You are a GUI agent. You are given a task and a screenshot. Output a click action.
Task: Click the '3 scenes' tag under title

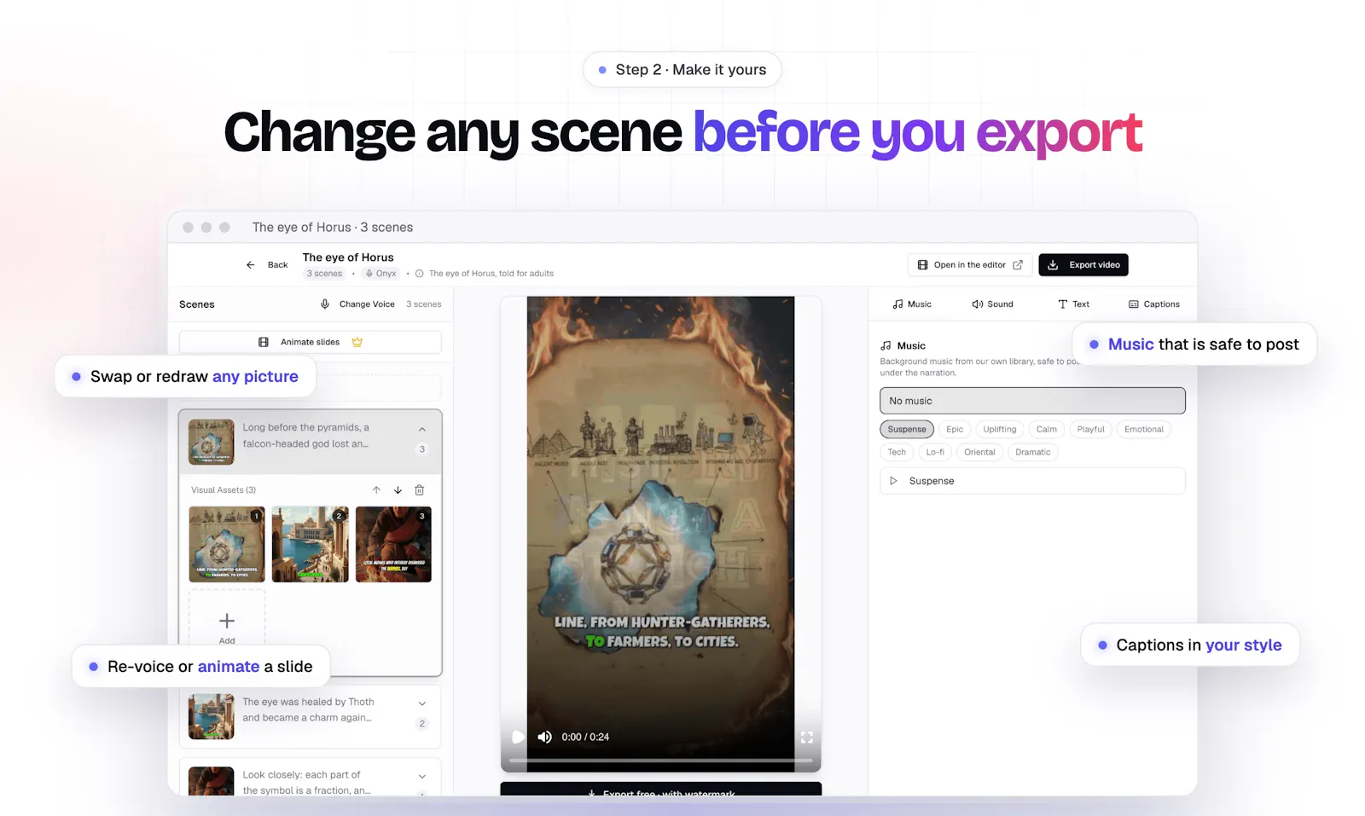click(x=324, y=274)
